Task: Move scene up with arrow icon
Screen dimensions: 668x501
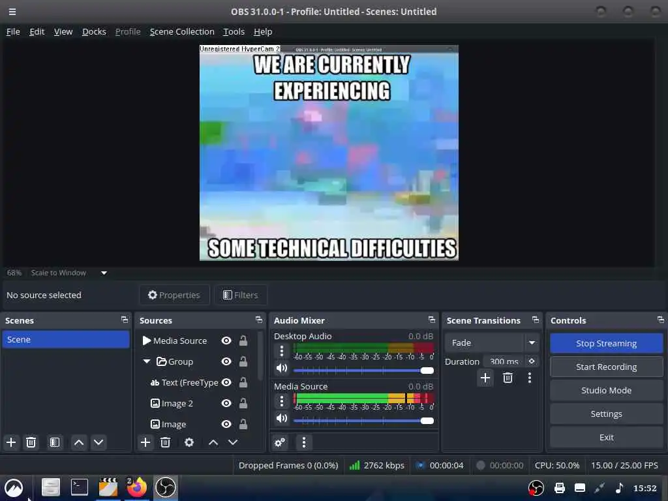Action: tap(79, 442)
